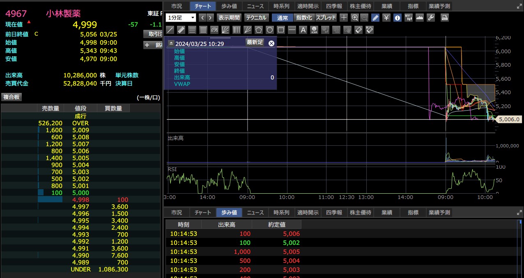The image size is (524, 278).
Task: Toggle the pencil drawing toolbar icon
Action: (375, 18)
